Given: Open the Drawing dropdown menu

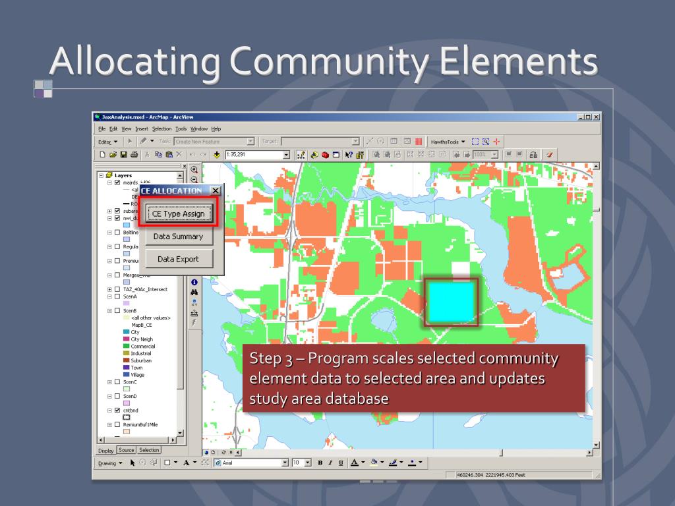Looking at the screenshot, I should (110, 463).
